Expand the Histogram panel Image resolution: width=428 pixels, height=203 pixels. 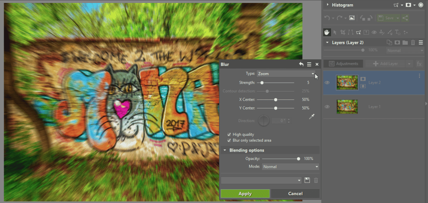(x=328, y=5)
